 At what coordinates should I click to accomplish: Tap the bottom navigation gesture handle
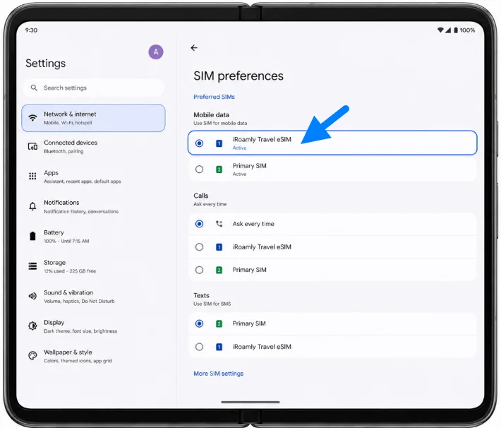coord(250,402)
